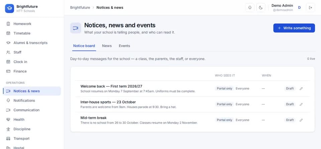Click the Clock in sidebar icon
Image resolution: width=321 pixels, height=149 pixels.
(x=8, y=62)
